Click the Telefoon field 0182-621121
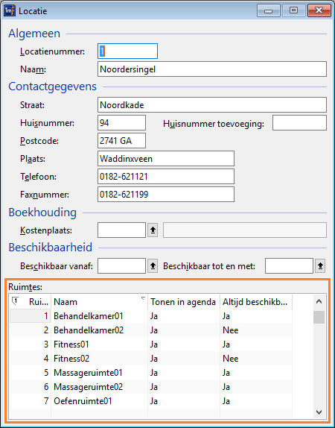 166,177
